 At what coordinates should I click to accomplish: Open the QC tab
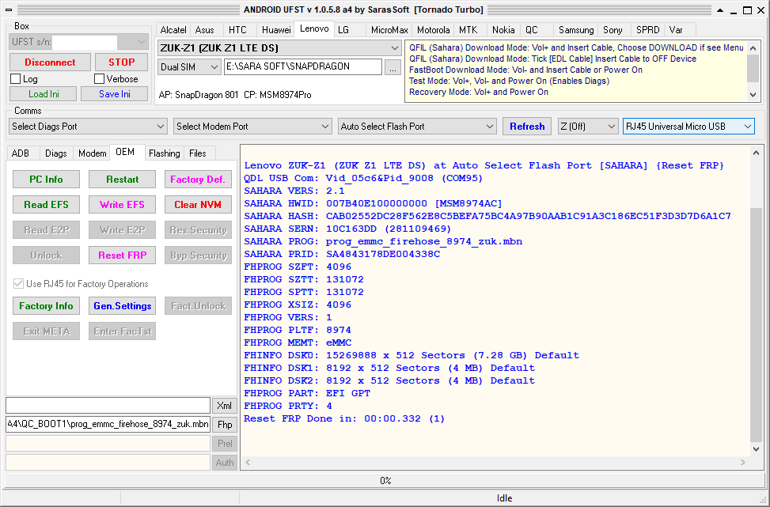click(x=532, y=30)
